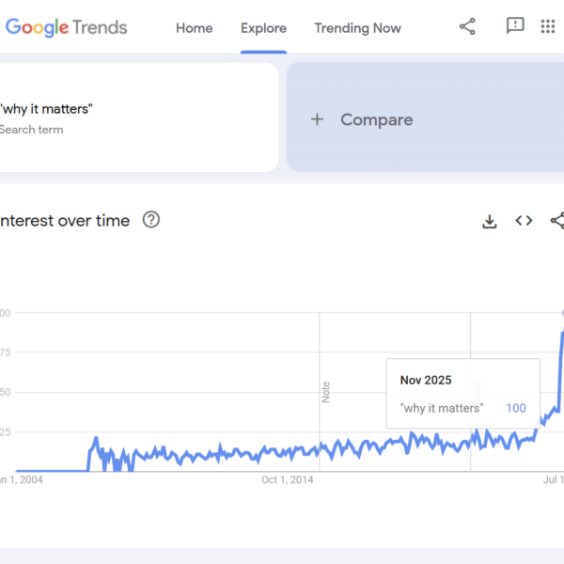Click the Google Trends logo
This screenshot has height=564, width=564.
pyautogui.click(x=66, y=27)
